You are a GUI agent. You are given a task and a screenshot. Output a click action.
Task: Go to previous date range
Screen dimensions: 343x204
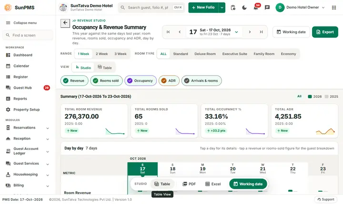coord(180,32)
